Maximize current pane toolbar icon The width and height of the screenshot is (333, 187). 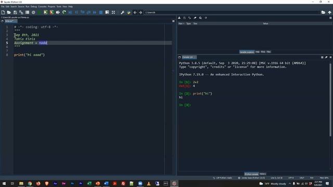[x=107, y=12]
